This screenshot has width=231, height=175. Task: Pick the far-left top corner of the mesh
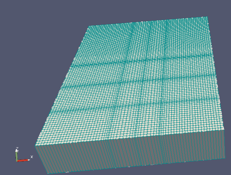pyautogui.click(x=89, y=26)
